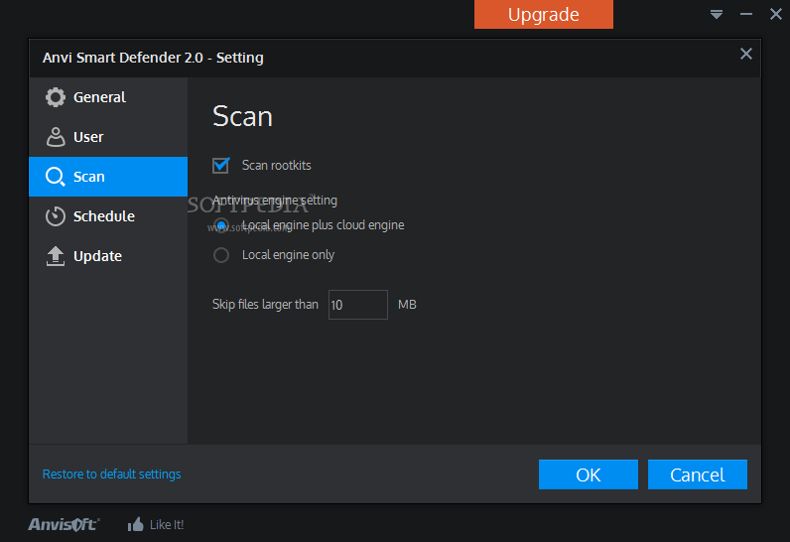
Task: Click the Scan page heading
Action: pyautogui.click(x=242, y=116)
